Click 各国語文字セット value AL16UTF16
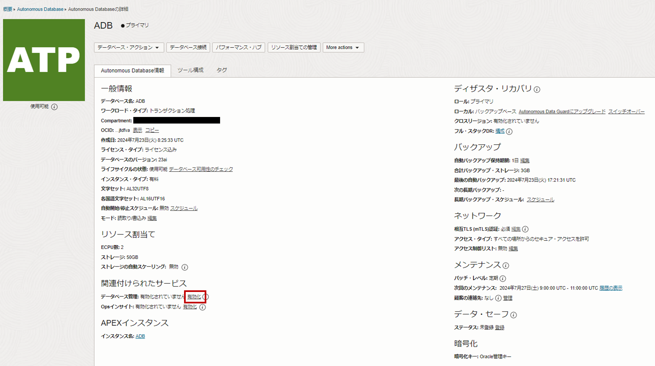Screen dimensions: 655x366 coord(152,199)
